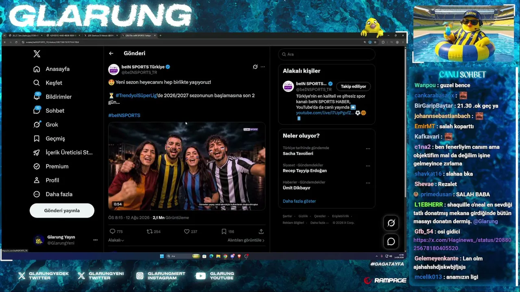Click the Gizlilik footer link
This screenshot has width=520, height=292.
tap(303, 216)
